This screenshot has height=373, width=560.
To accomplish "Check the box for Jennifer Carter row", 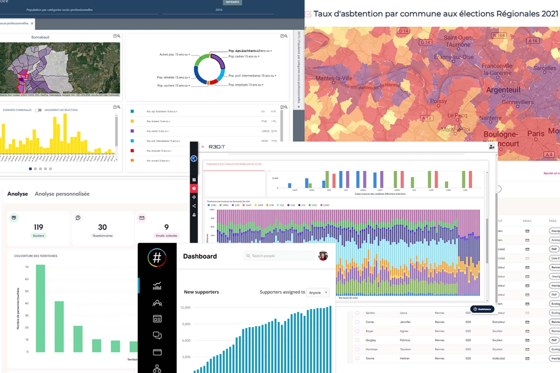I will pyautogui.click(x=357, y=322).
